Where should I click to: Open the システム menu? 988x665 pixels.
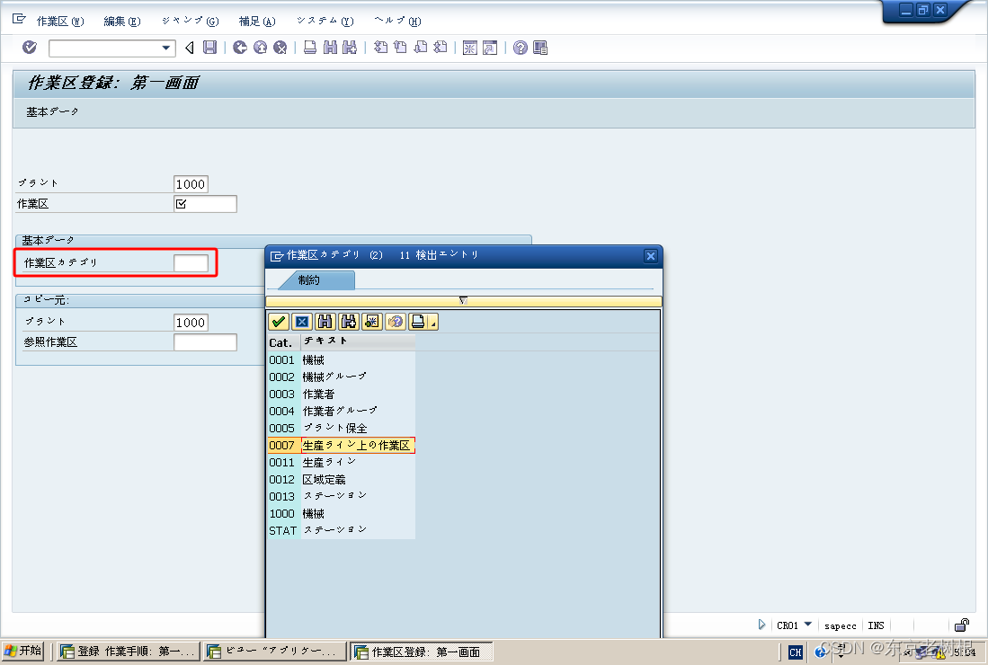tap(324, 20)
